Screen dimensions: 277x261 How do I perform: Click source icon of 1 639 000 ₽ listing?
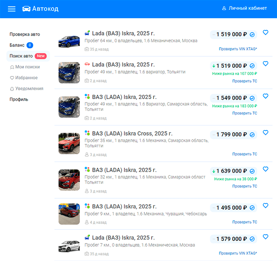[x=87, y=169]
